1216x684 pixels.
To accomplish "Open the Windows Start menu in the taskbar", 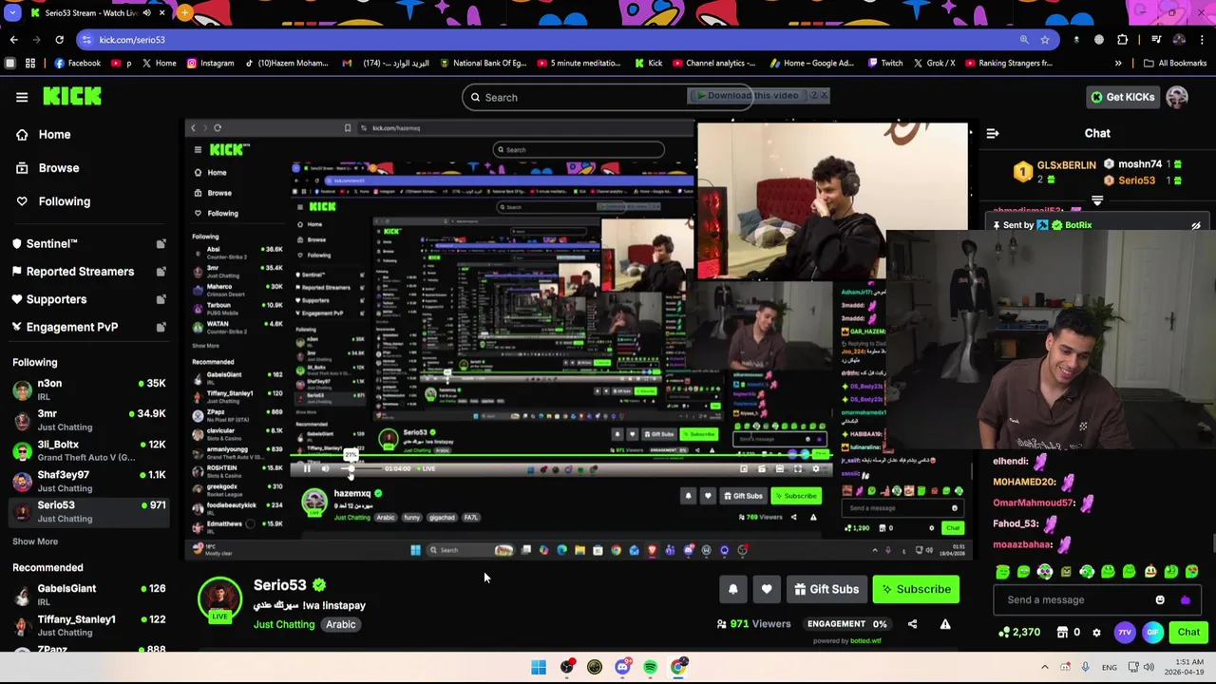I will click(x=539, y=667).
